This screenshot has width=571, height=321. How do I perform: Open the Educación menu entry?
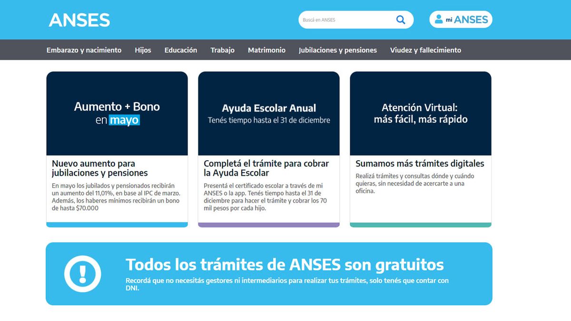[x=181, y=50]
